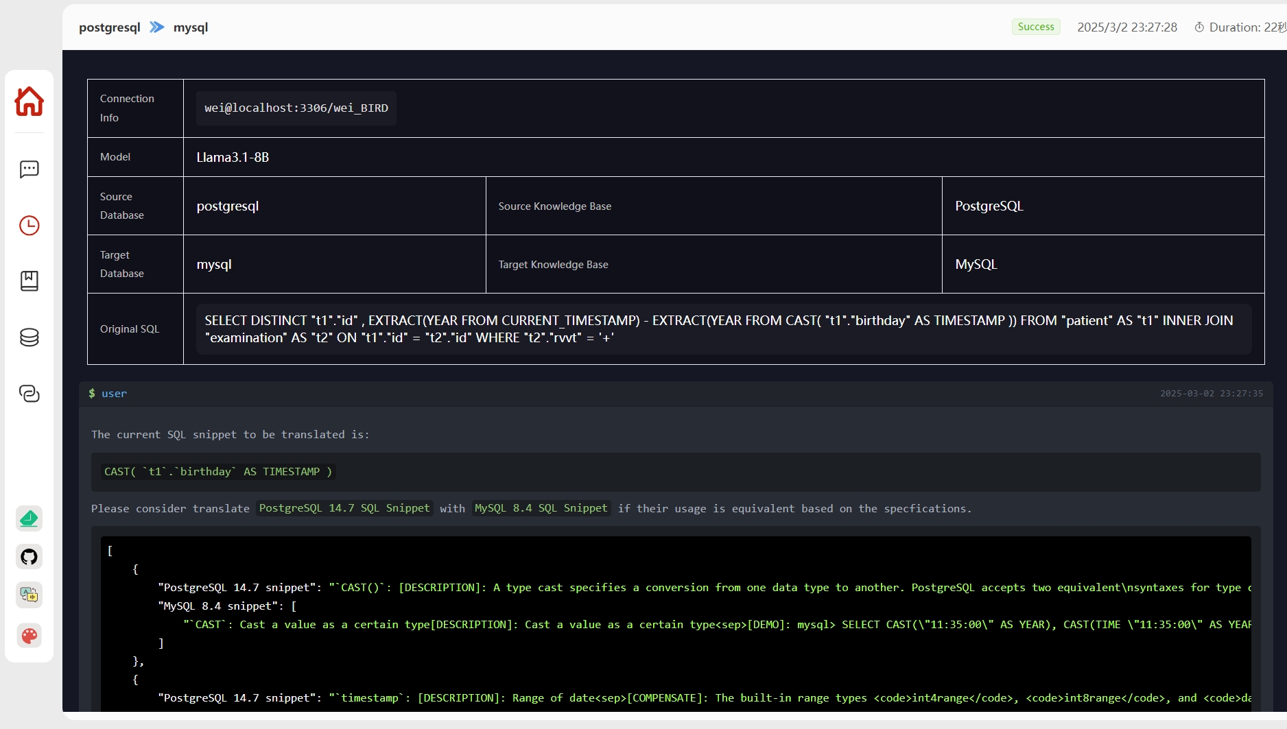Click the MySQL 8.4 SQL Snippet tag

pyautogui.click(x=541, y=508)
